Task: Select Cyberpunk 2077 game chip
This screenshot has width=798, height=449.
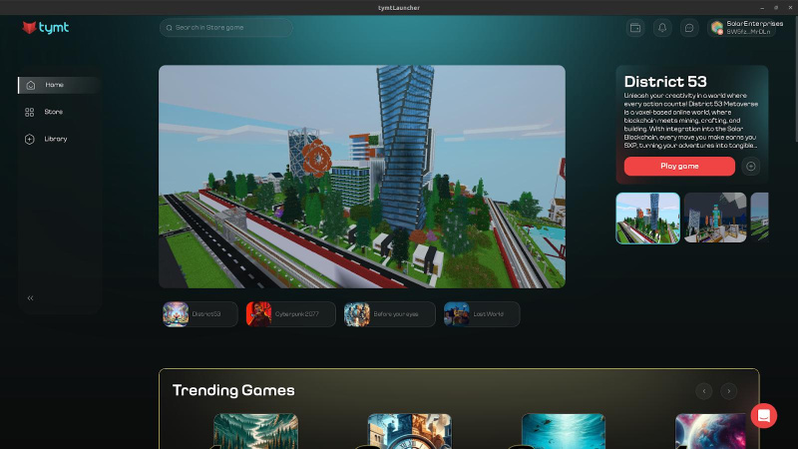Action: pyautogui.click(x=290, y=314)
